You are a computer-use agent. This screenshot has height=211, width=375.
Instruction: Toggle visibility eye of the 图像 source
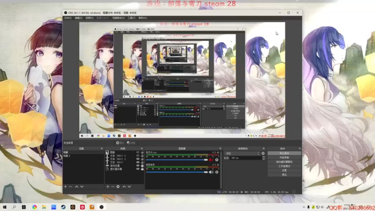[x=138, y=152]
